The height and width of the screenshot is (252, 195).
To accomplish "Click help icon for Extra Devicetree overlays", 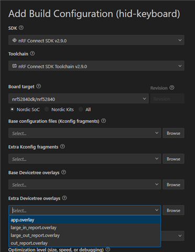I will pyautogui.click(x=64, y=198).
